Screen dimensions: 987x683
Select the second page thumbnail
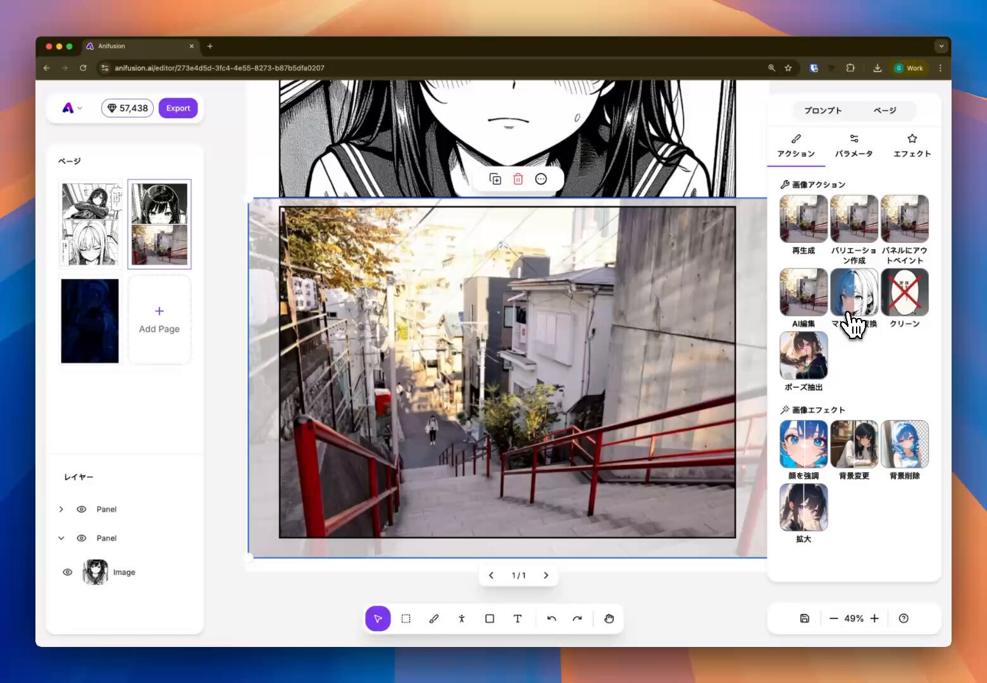159,225
